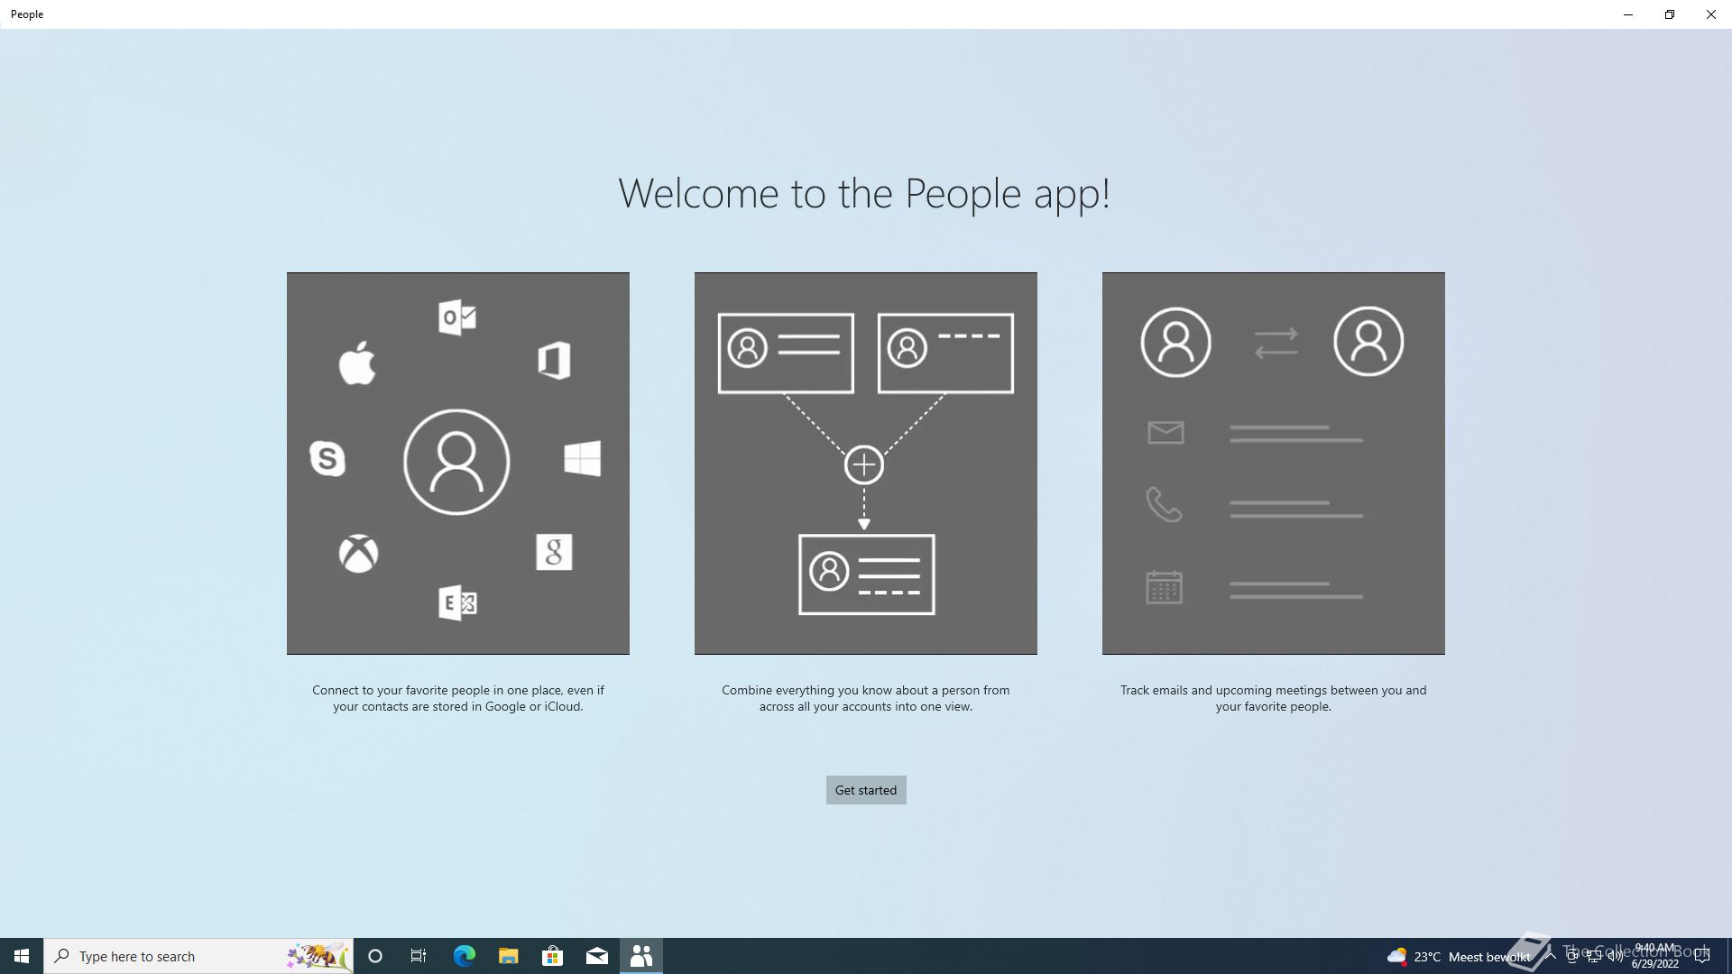Viewport: 1732px width, 974px height.
Task: Restore down the People window
Action: coord(1670,14)
